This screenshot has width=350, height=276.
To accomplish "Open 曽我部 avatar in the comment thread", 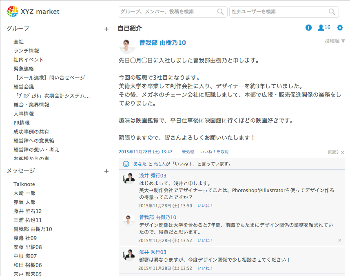I will click(129, 220).
